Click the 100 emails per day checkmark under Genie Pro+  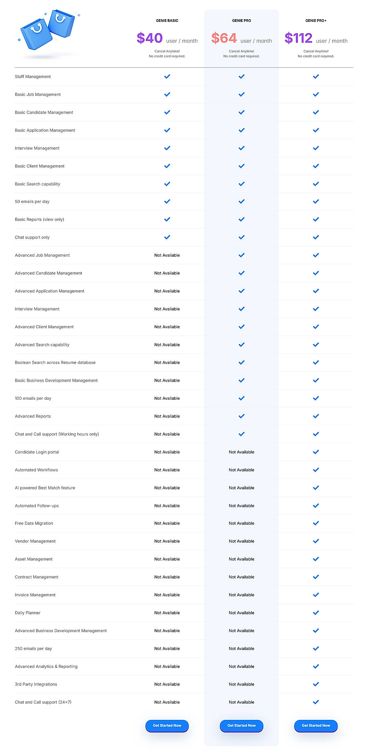(316, 398)
